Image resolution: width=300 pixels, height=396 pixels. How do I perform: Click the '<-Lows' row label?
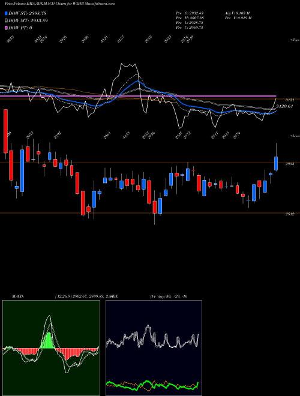[295, 136]
